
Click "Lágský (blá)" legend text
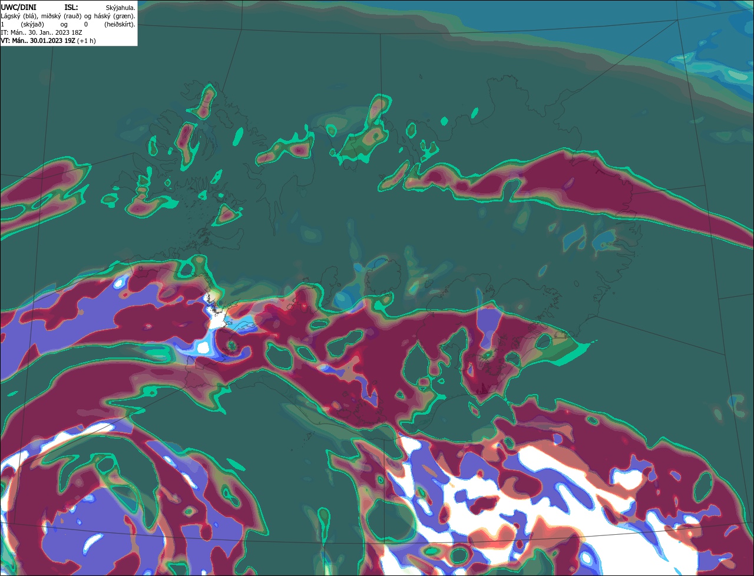[19, 16]
